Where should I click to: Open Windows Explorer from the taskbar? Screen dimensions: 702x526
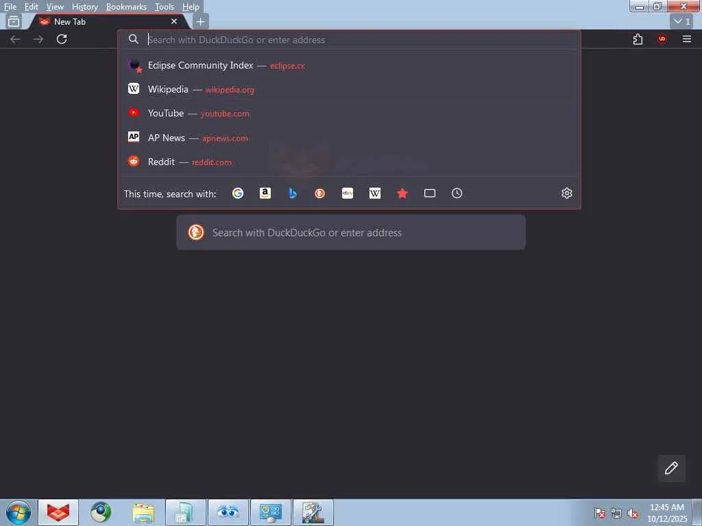143,512
